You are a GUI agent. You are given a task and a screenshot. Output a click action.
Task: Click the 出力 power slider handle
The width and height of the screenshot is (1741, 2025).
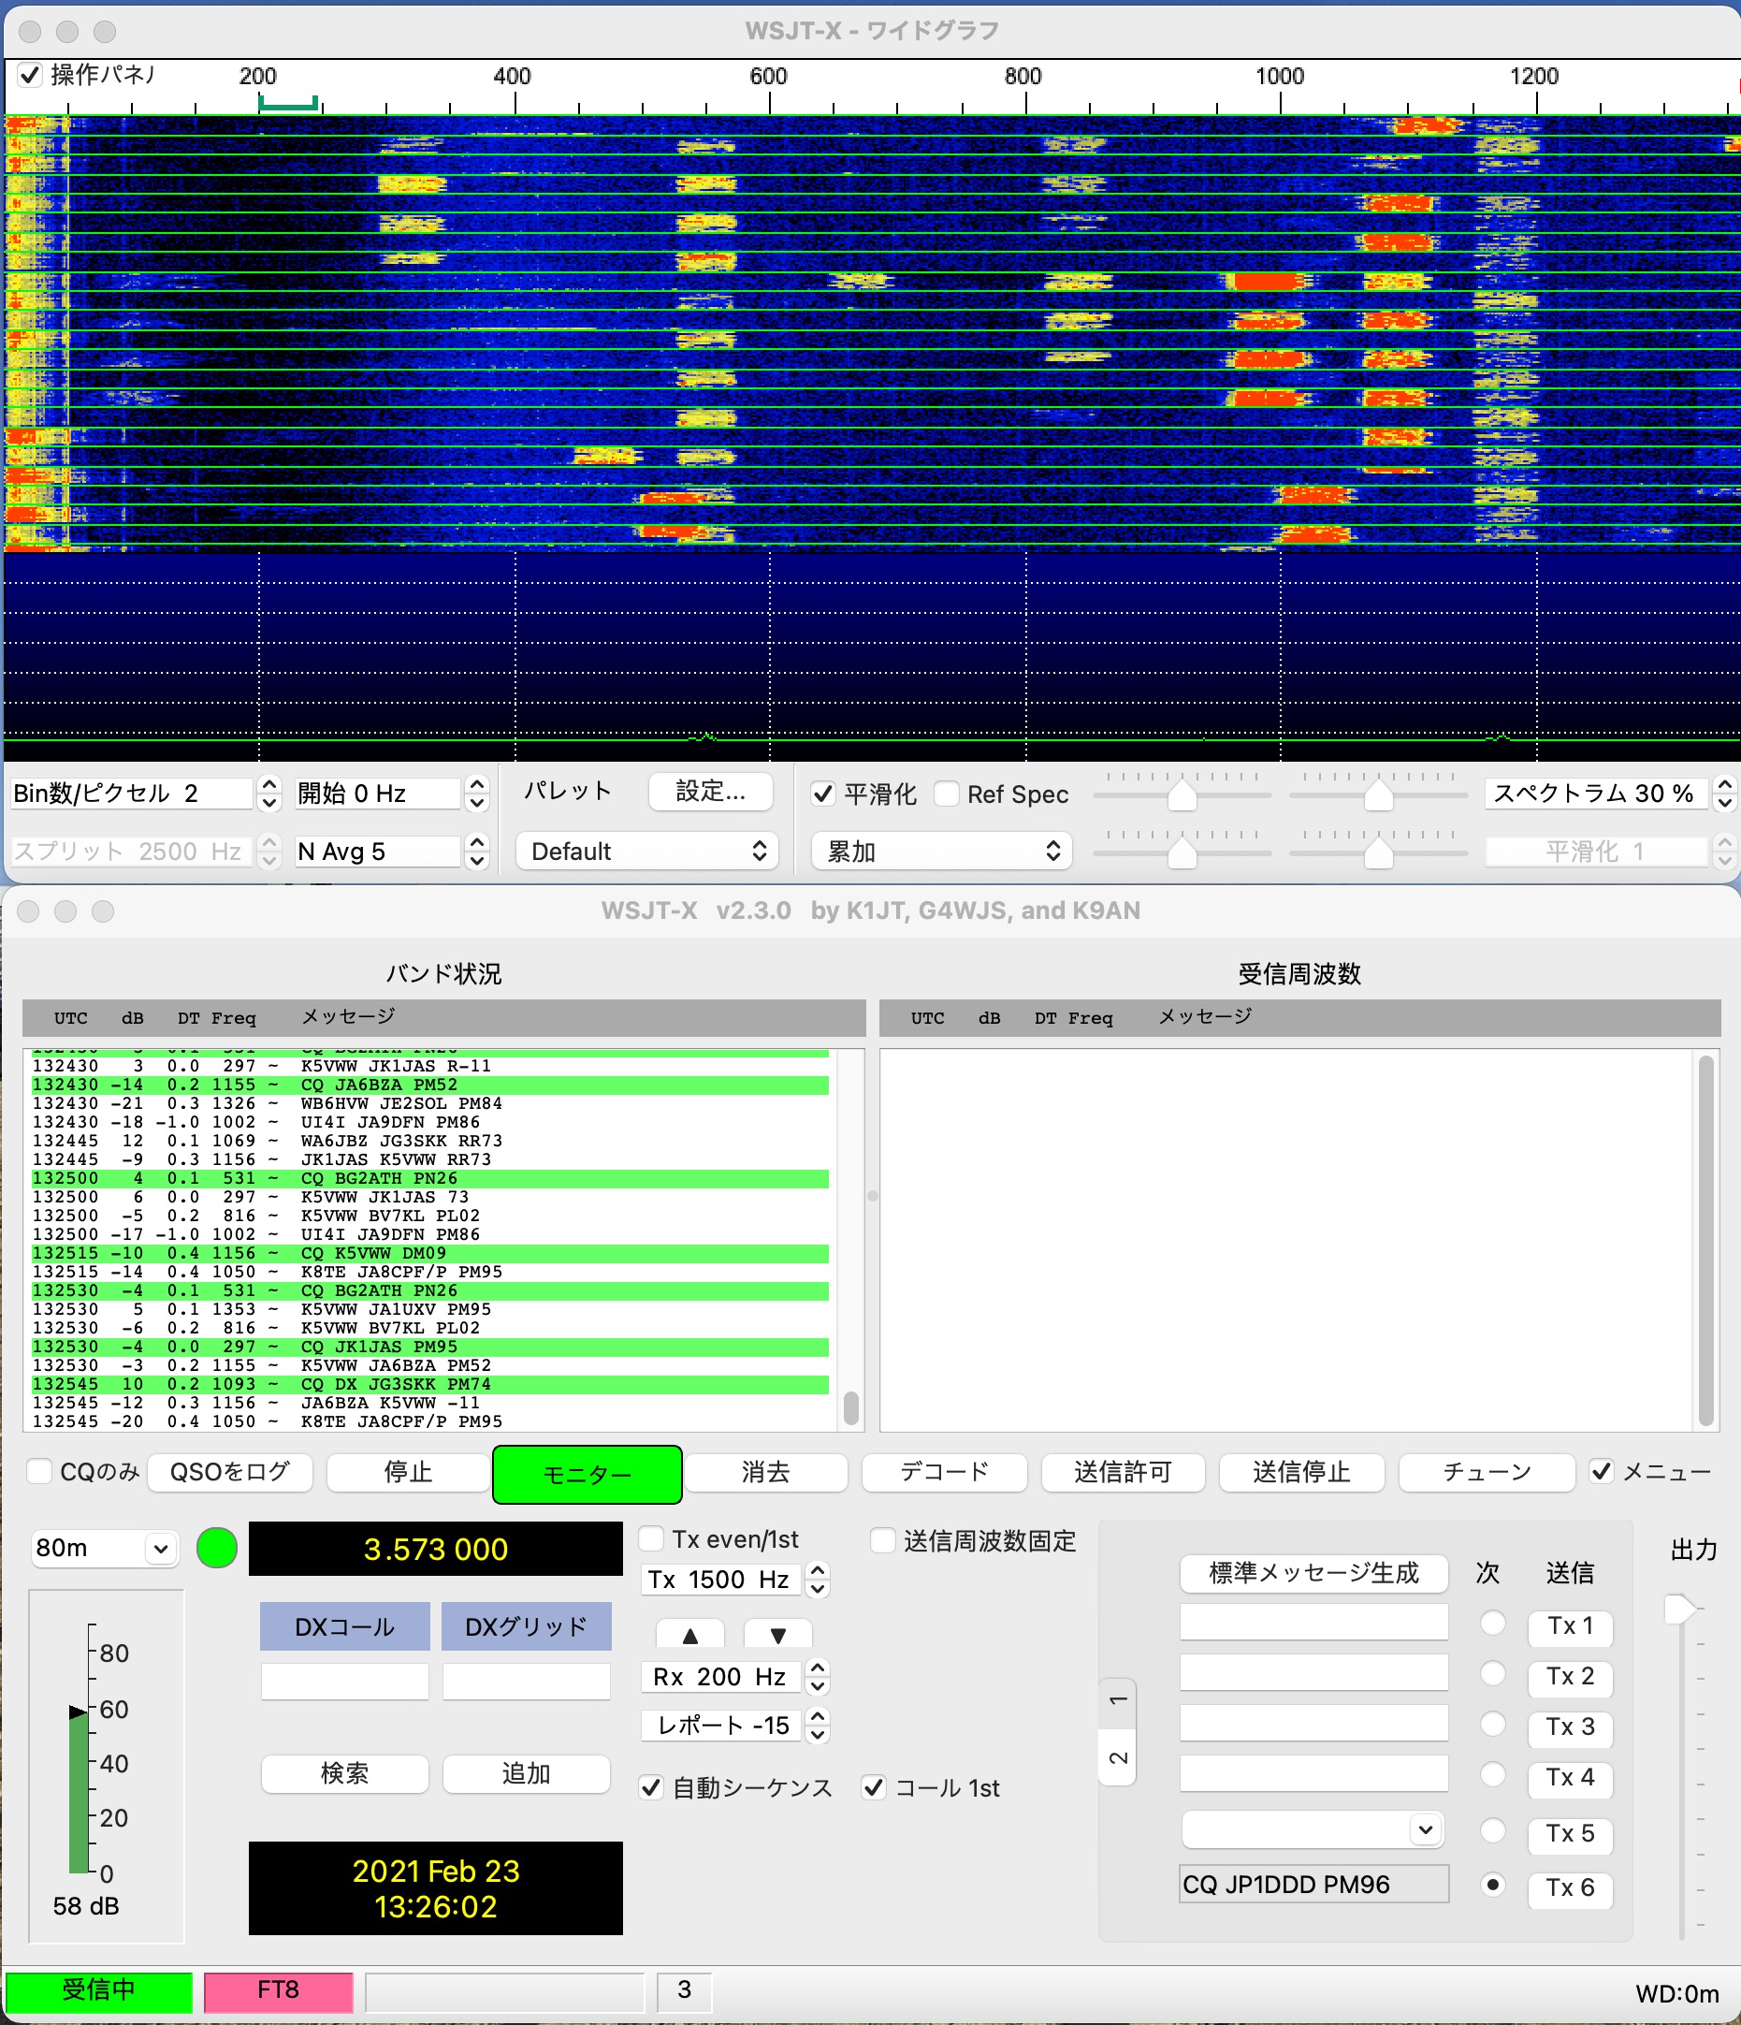1680,1609
